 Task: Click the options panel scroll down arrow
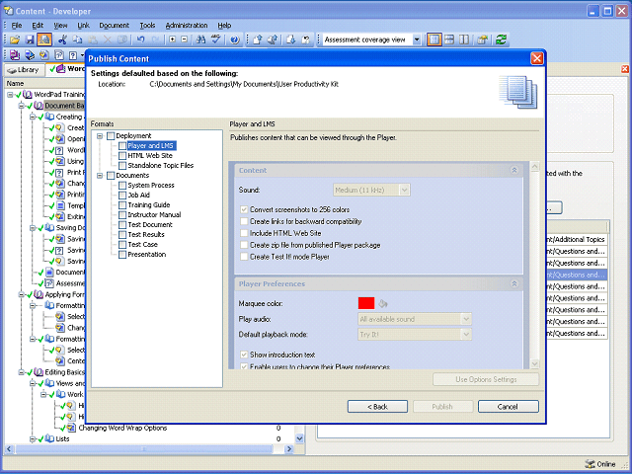535,364
